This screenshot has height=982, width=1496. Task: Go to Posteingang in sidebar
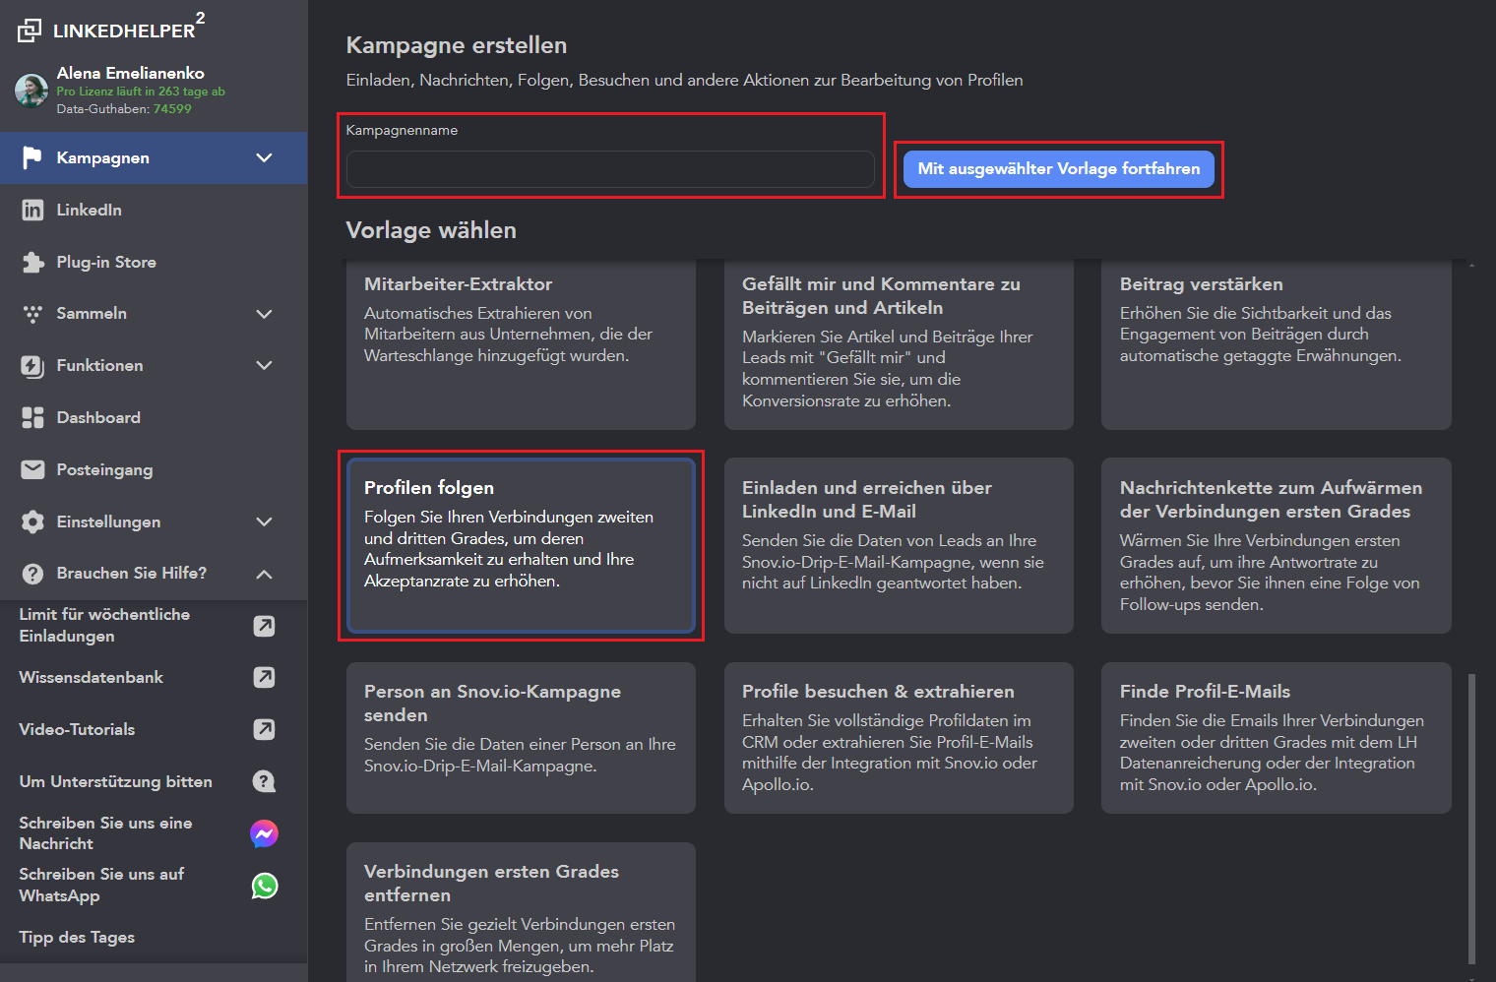pos(104,469)
